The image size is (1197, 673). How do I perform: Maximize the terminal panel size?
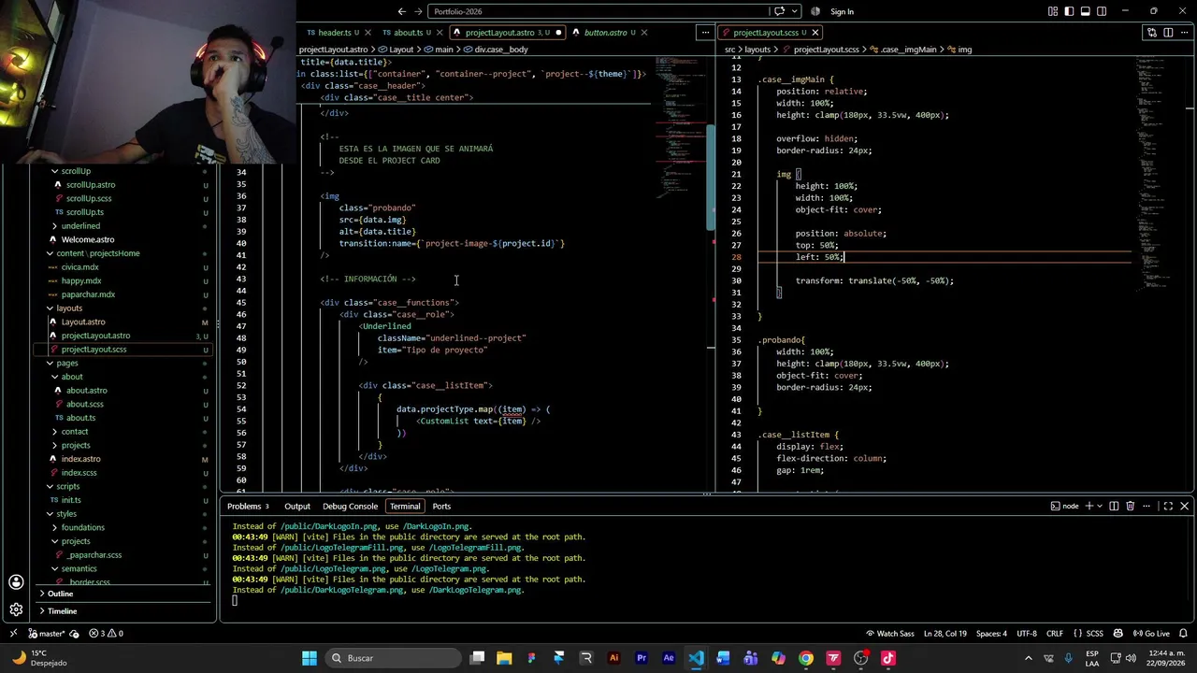pyautogui.click(x=1168, y=506)
